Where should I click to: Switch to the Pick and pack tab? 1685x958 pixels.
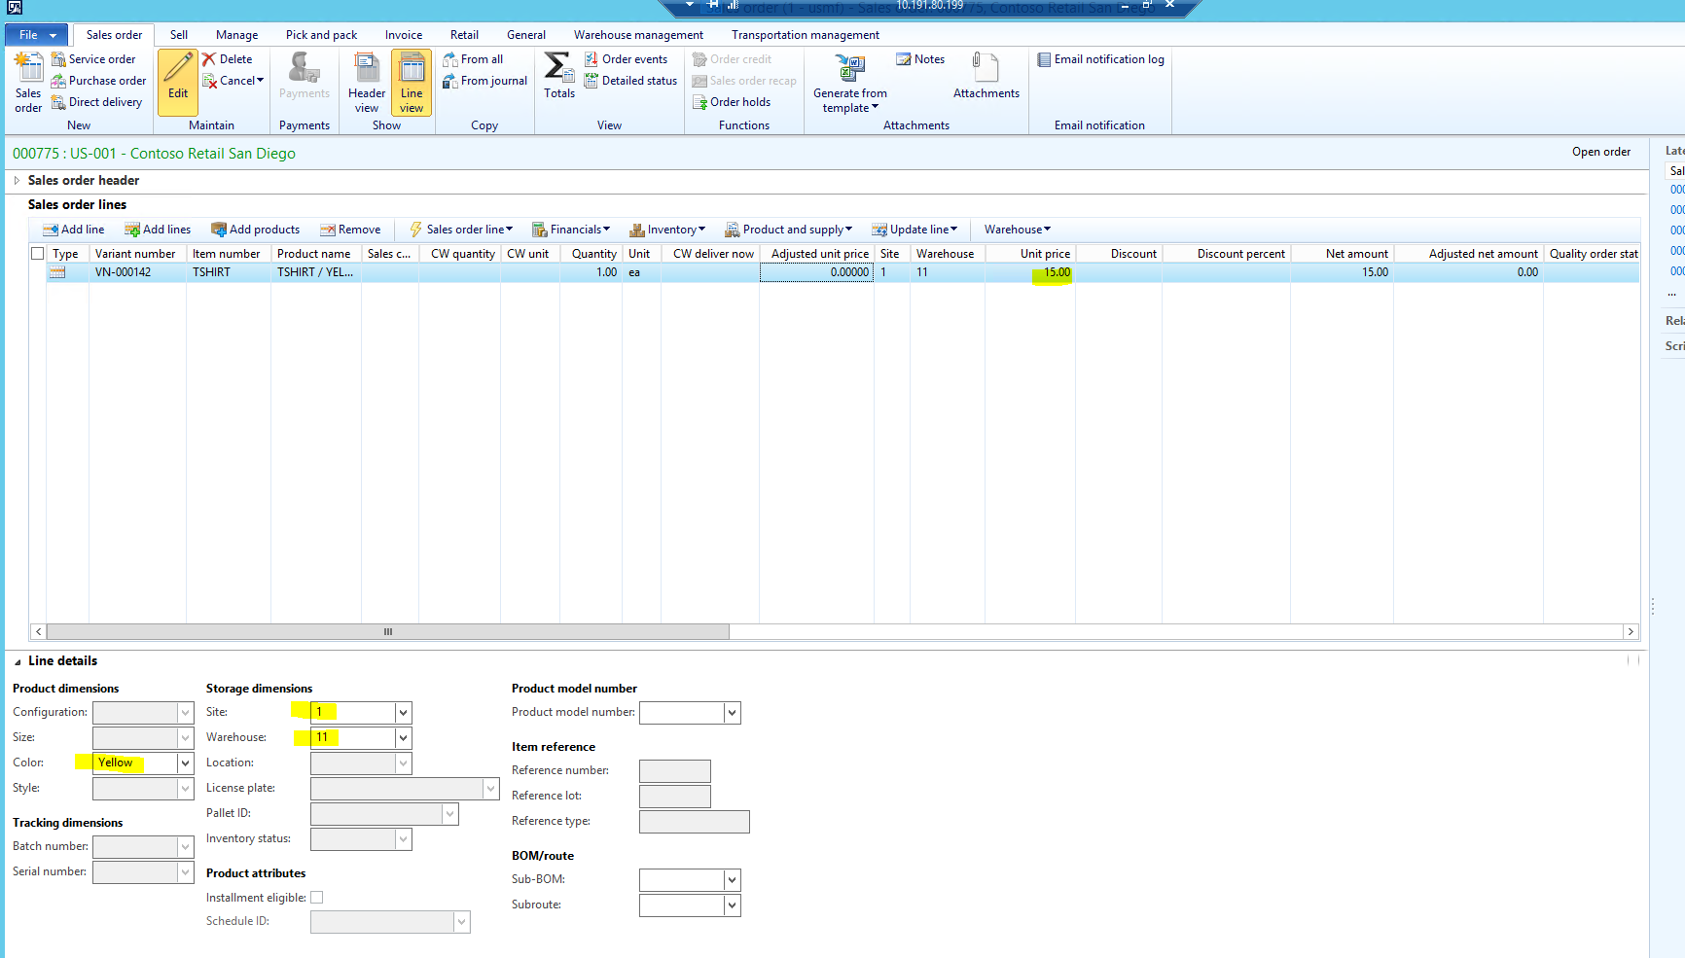[321, 35]
